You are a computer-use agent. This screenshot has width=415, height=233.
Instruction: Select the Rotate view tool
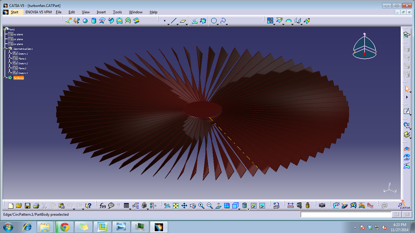(x=193, y=205)
